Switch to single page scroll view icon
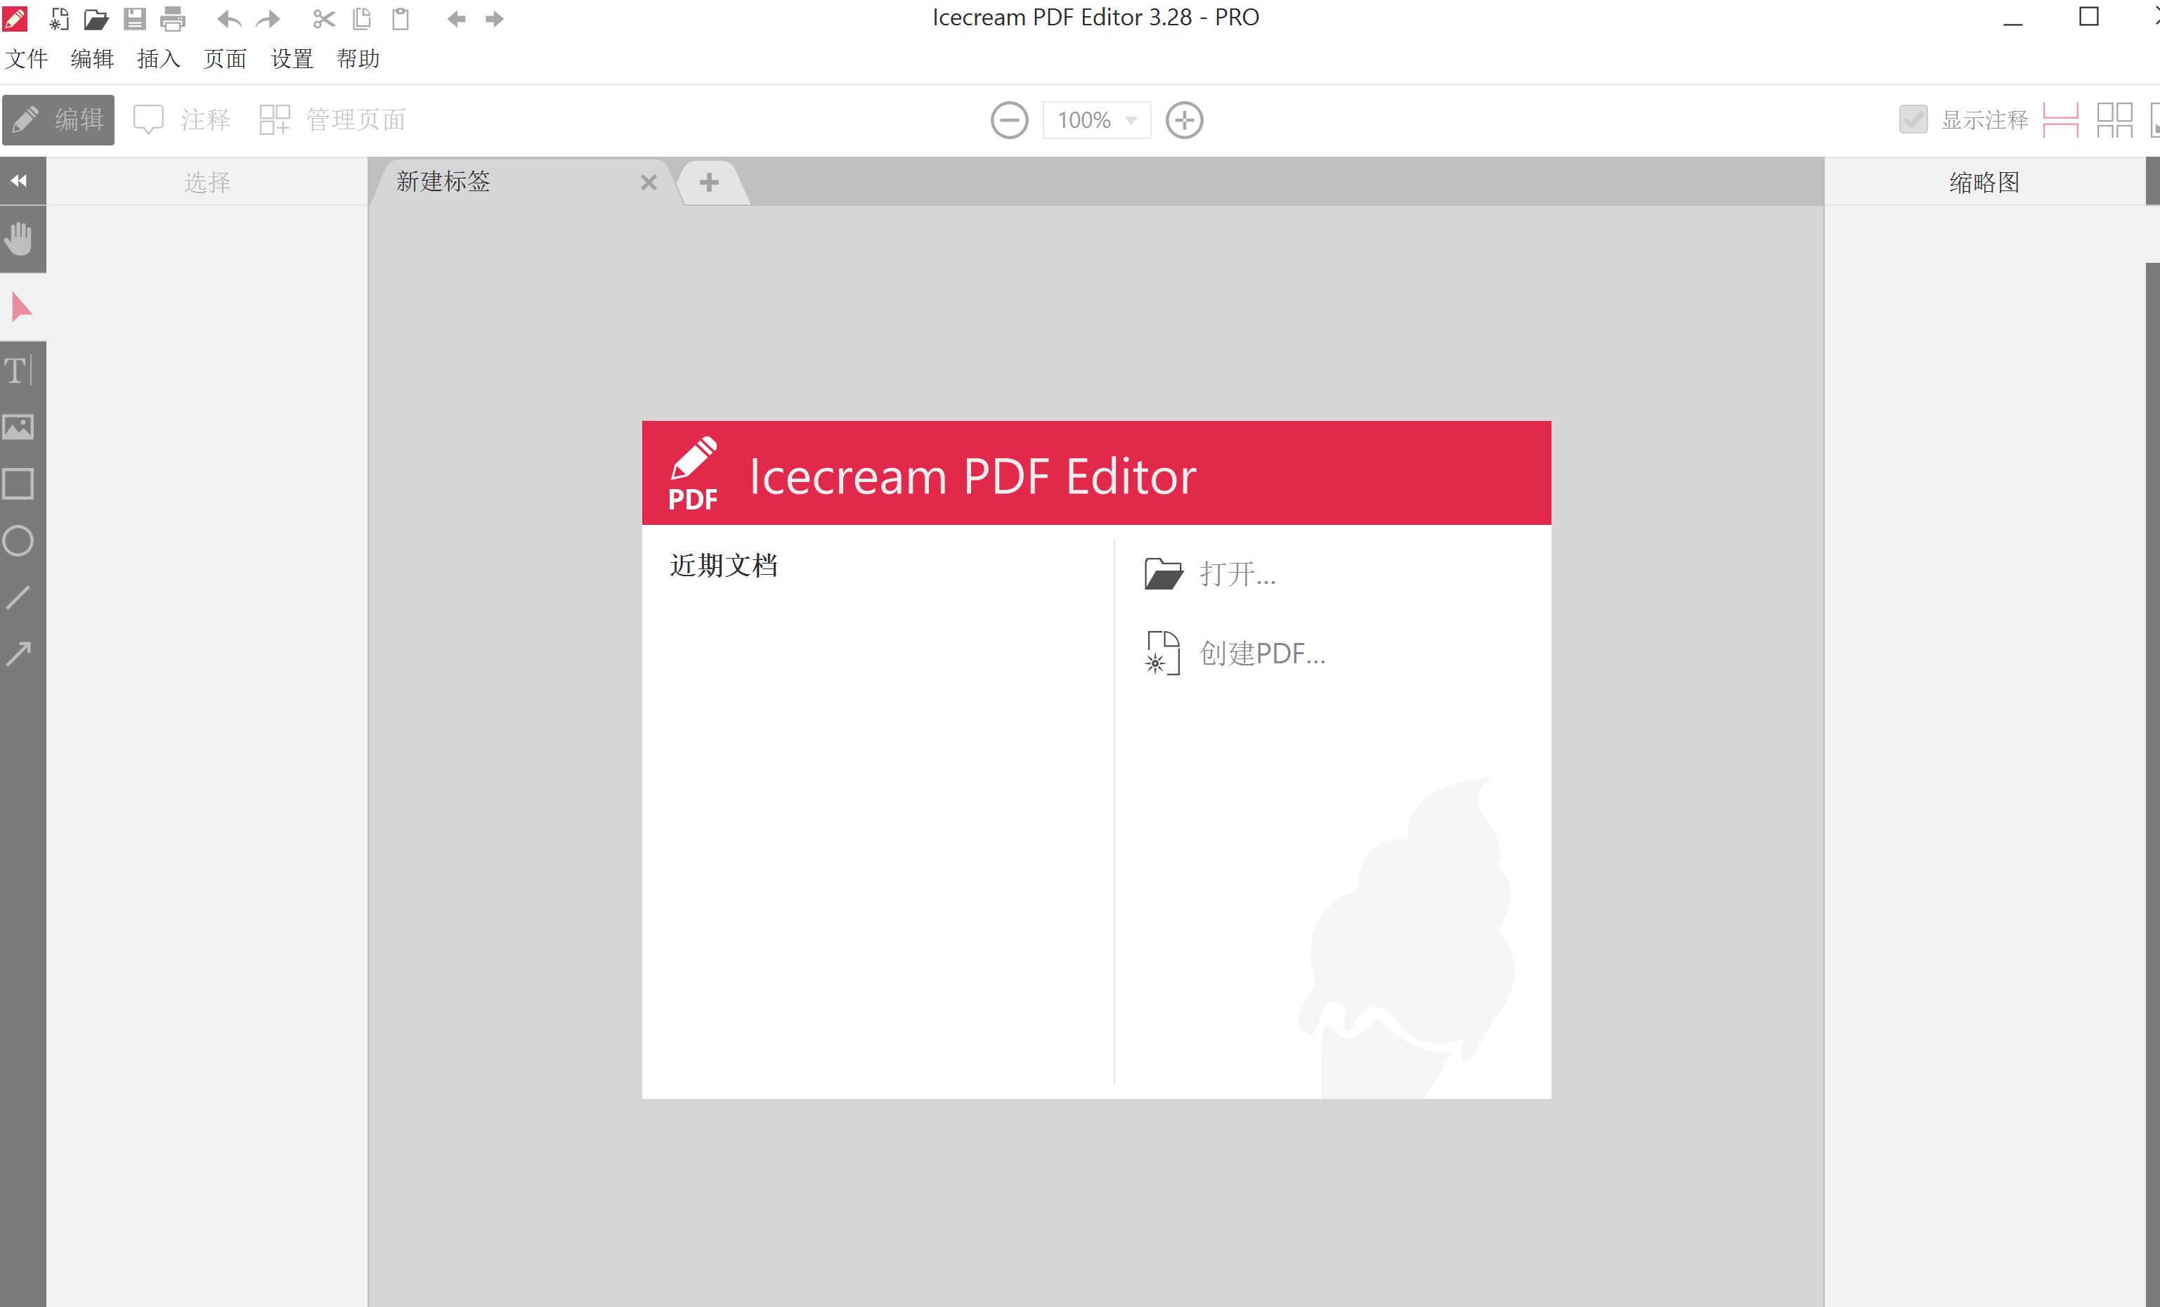 (2060, 120)
